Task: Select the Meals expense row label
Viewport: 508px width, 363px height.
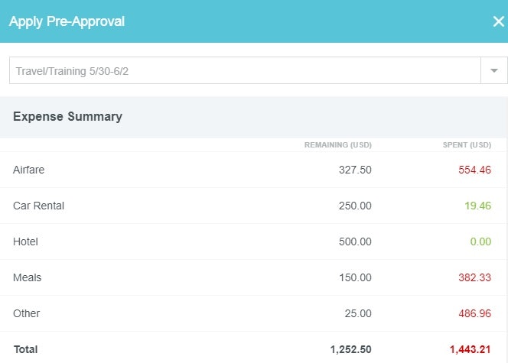Action: pos(28,277)
